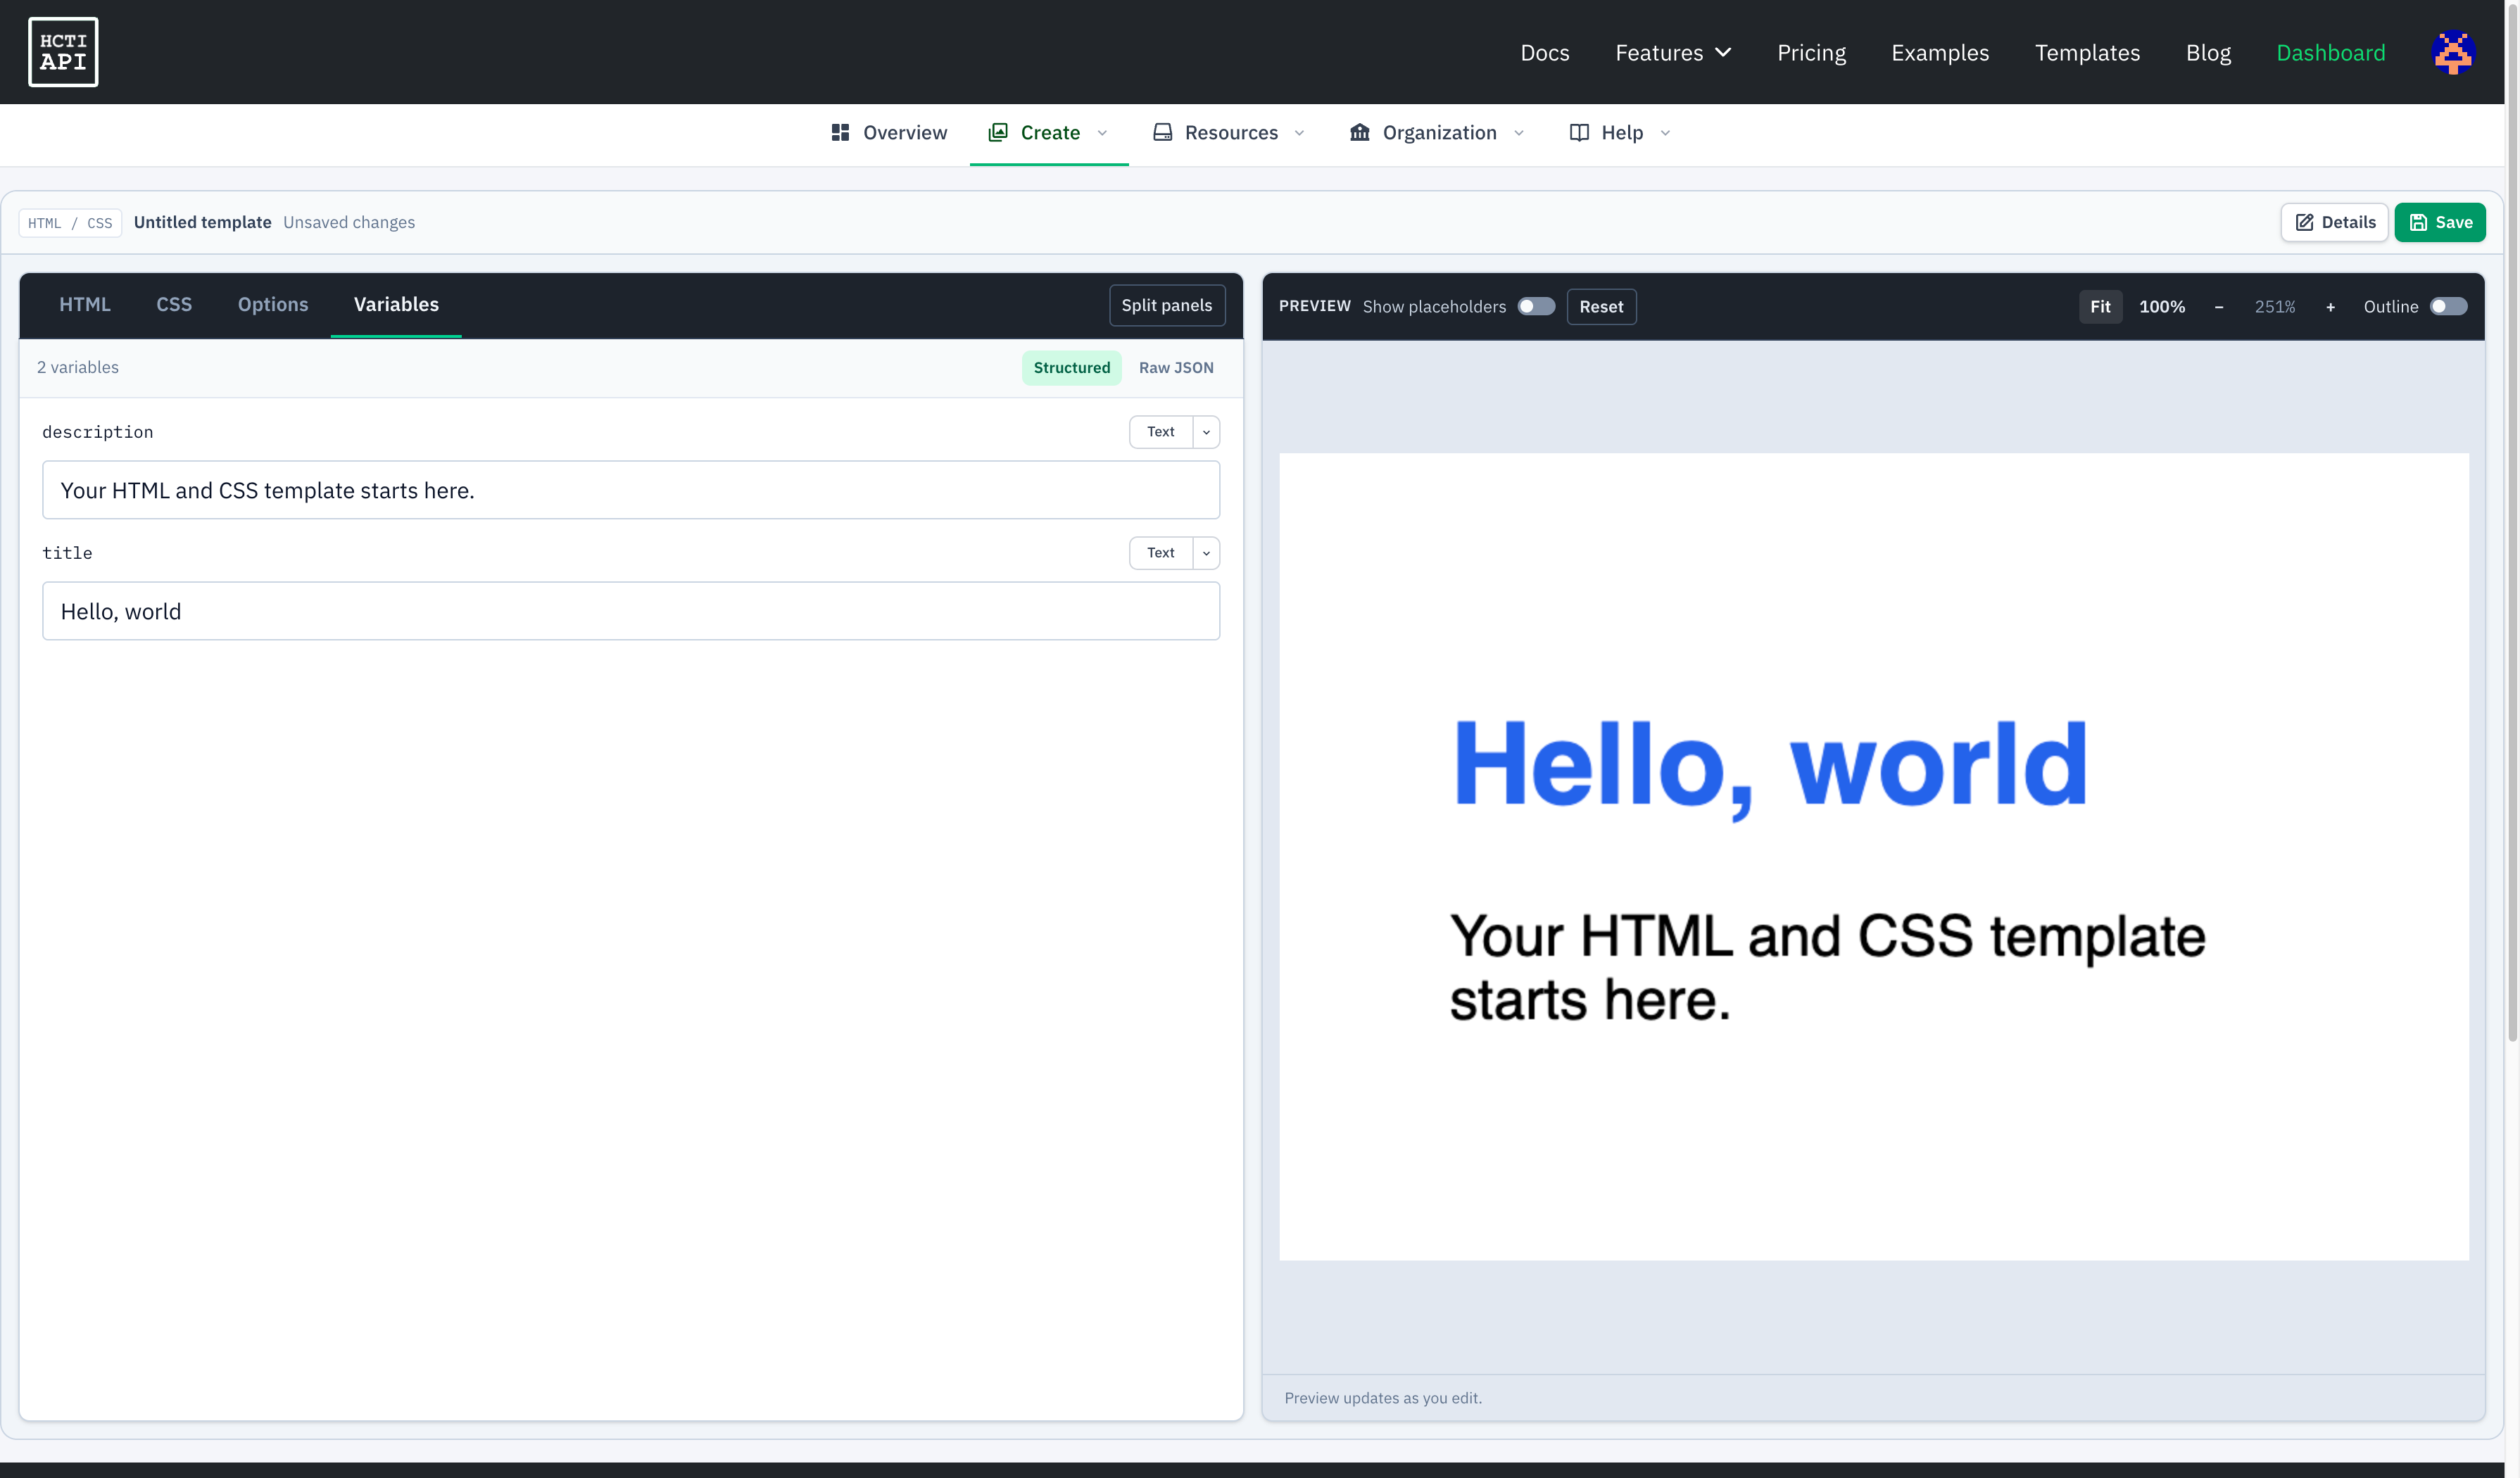
Task: Expand the Features dropdown in top navigation
Action: tap(1673, 52)
